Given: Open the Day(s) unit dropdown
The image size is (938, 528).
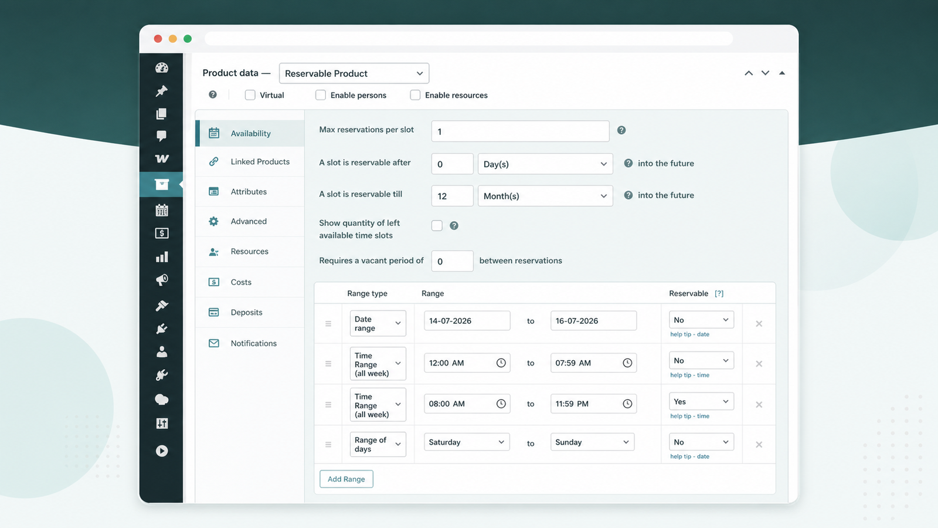Looking at the screenshot, I should [x=545, y=164].
